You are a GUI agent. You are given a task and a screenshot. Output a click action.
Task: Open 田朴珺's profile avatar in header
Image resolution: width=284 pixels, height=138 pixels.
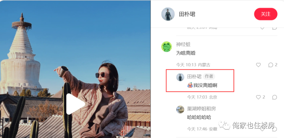pos(168,14)
